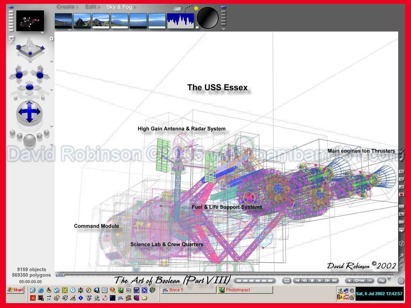411x308 pixels.
Task: Open the grid drop-down display icon
Action: 401,230
